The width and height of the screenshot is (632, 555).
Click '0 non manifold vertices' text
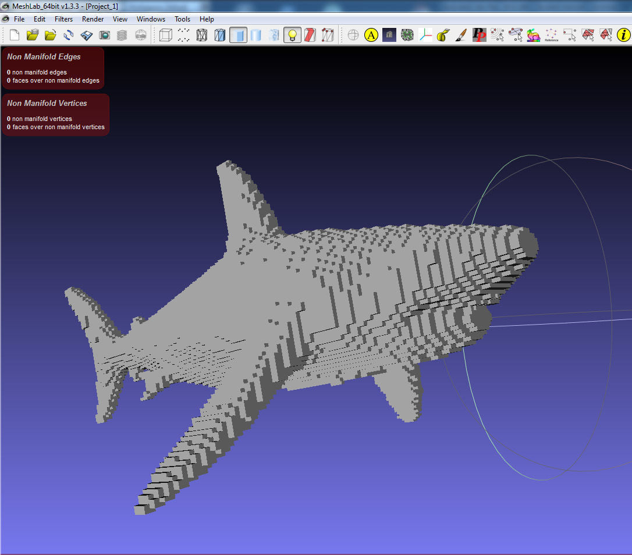[40, 119]
